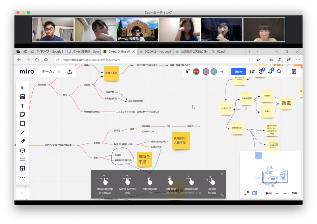Click the minimap viewport thumbnail
Viewport: 317px width, 224px height.
[275, 177]
